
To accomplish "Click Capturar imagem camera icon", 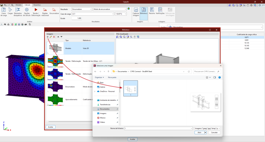I will [136, 12].
